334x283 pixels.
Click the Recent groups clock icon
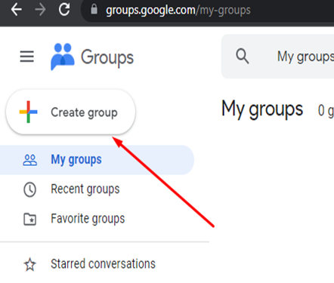tap(30, 189)
